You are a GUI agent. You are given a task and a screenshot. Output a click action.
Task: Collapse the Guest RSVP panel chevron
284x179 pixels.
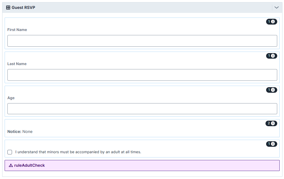[276, 8]
